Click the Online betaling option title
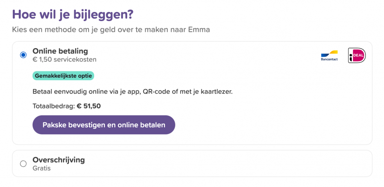Viewport: 384px width, 187px height. pyautogui.click(x=60, y=51)
